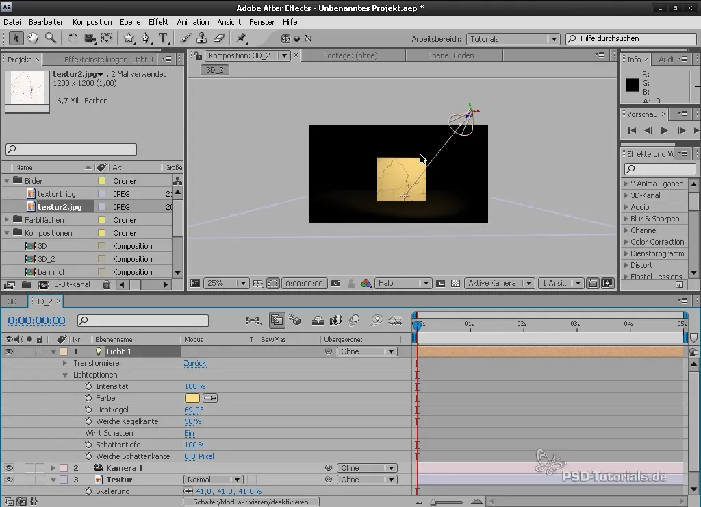This screenshot has width=701, height=507.
Task: Select the Rotation tool
Action: 73,38
